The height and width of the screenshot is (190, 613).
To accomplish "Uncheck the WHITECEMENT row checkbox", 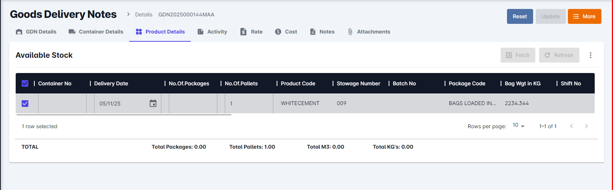I will (x=25, y=104).
